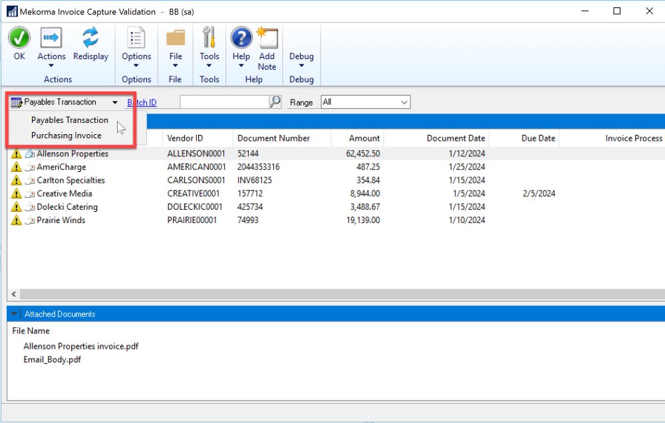Click due date 2/5/2024
Viewport: 665px width, 423px height.
(539, 193)
